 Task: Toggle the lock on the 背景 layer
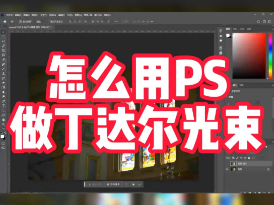pos(268,169)
